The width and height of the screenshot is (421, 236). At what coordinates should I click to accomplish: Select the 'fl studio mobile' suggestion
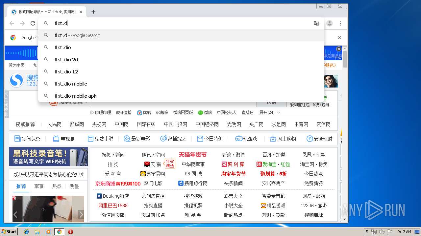tap(181, 84)
